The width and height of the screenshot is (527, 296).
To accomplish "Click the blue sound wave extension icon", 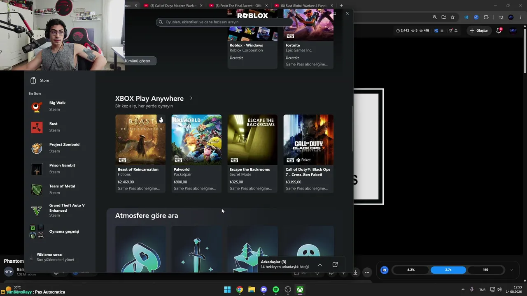I will tap(466, 17).
